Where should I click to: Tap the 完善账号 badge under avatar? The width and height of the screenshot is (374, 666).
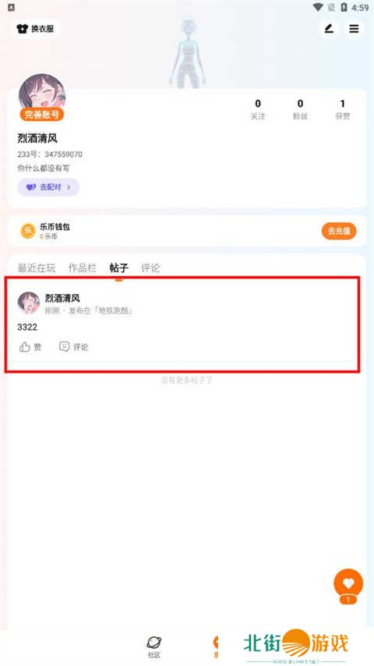pyautogui.click(x=41, y=115)
